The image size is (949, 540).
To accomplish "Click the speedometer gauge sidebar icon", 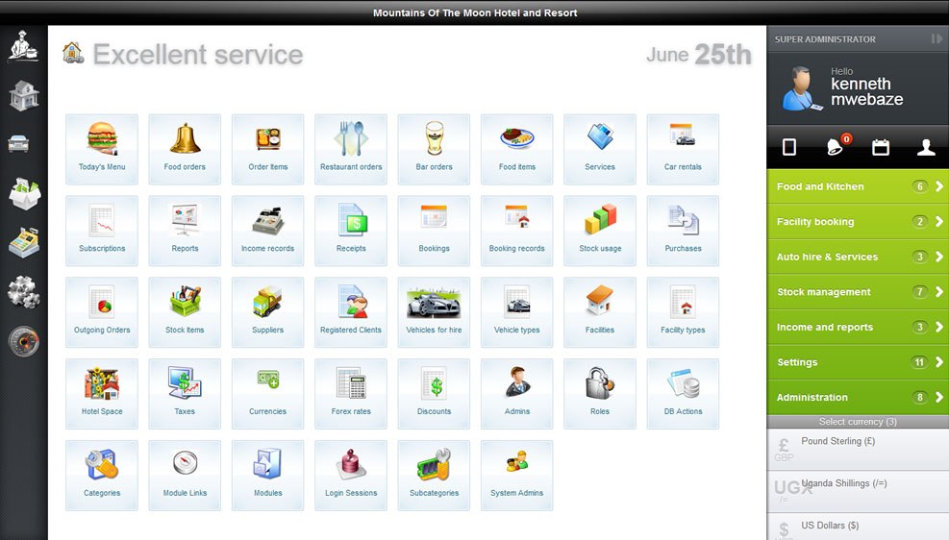I will tap(24, 342).
